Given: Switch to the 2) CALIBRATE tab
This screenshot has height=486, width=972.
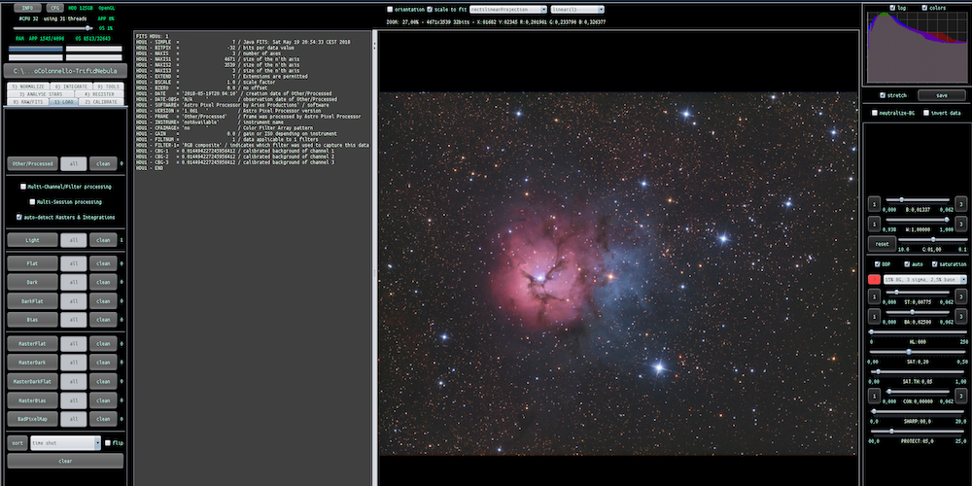Looking at the screenshot, I should pyautogui.click(x=99, y=101).
